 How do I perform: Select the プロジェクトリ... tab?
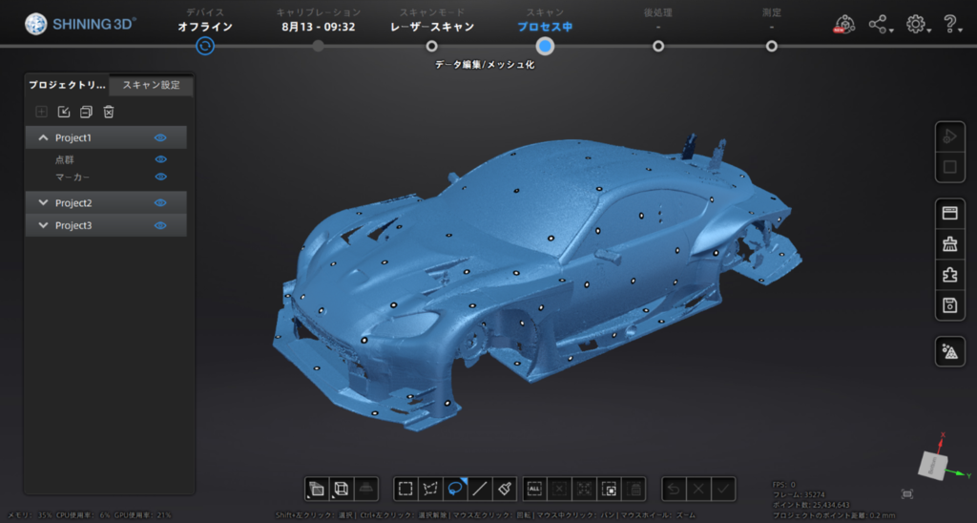pyautogui.click(x=67, y=85)
